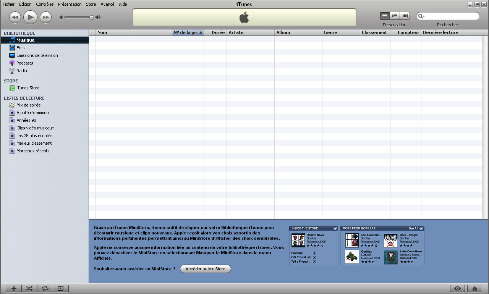Click See All for more Gorillaz
This screenshot has width=489, height=294.
point(416,228)
